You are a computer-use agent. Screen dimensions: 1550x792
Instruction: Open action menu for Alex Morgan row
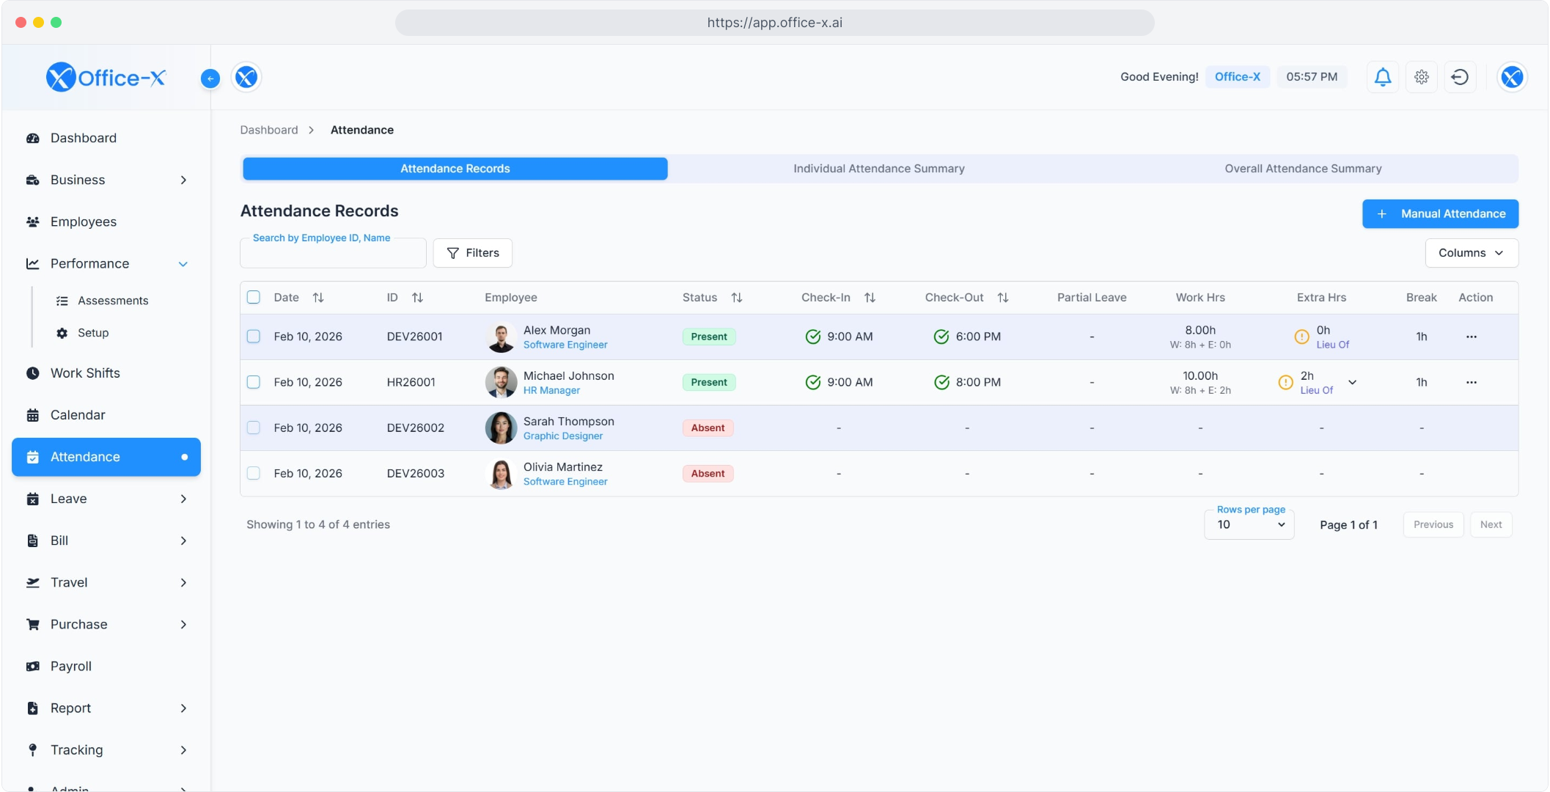1471,337
